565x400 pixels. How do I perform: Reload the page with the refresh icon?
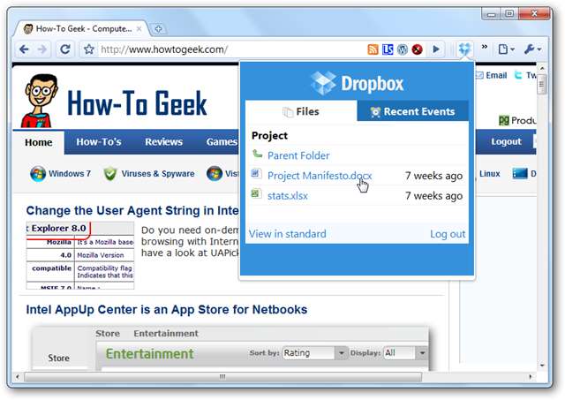[64, 49]
